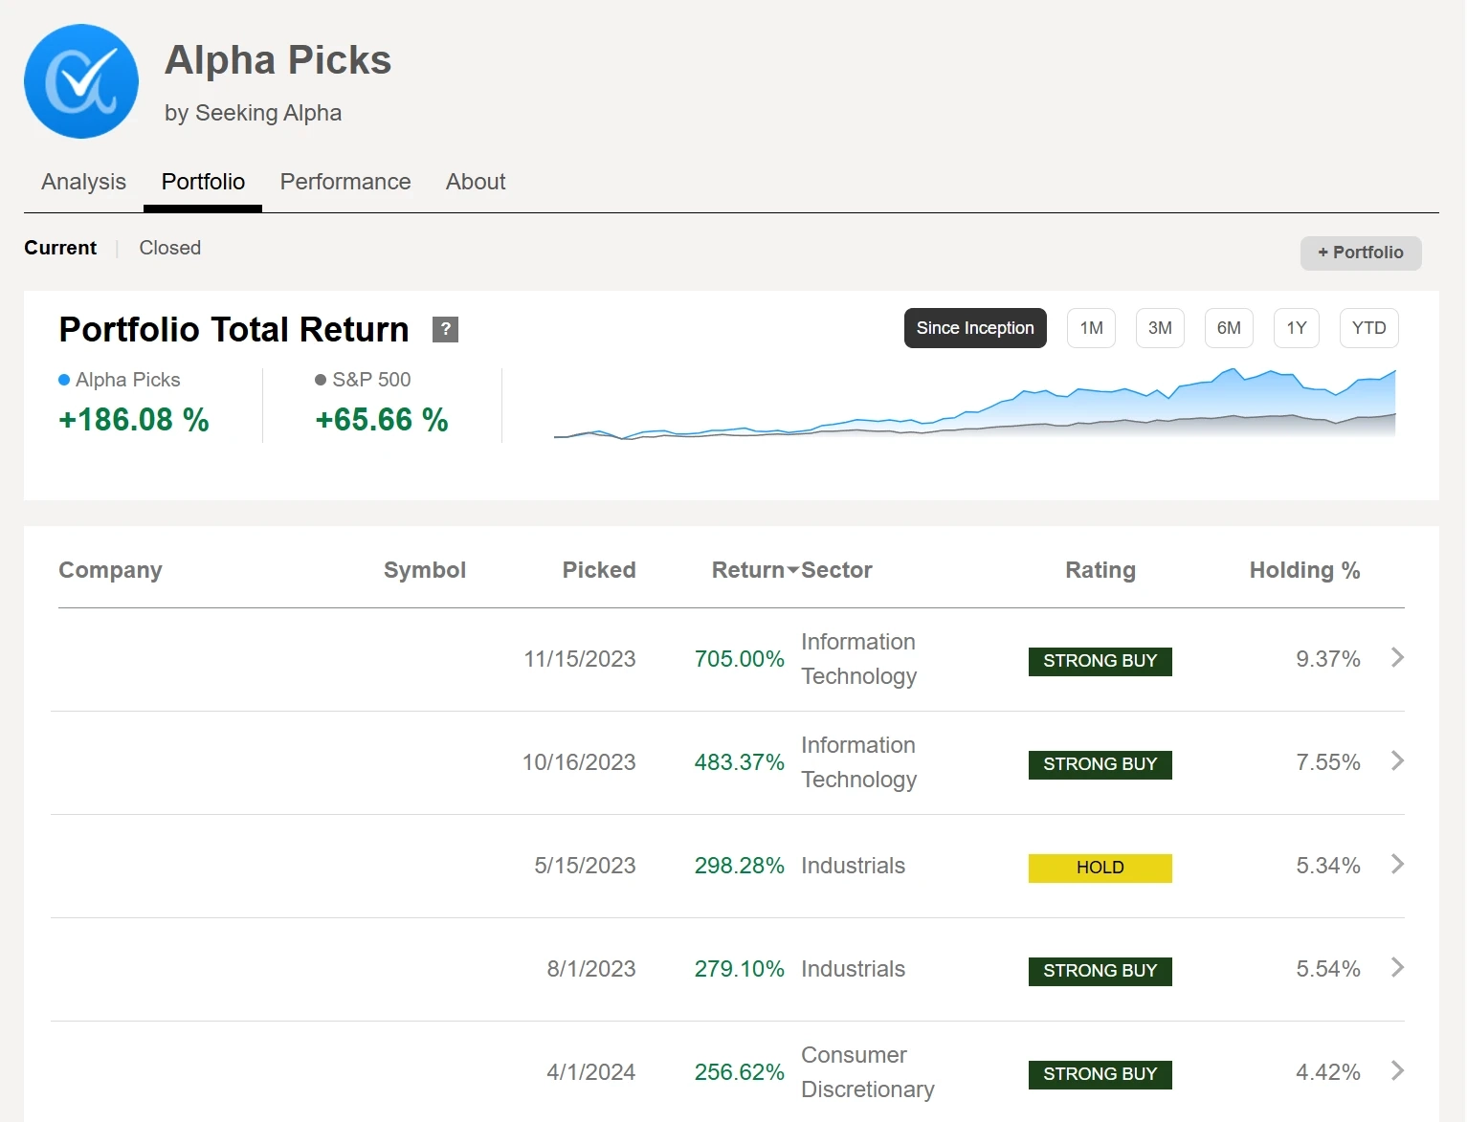Set chart range to 1M
The width and height of the screenshot is (1467, 1122).
(x=1091, y=328)
